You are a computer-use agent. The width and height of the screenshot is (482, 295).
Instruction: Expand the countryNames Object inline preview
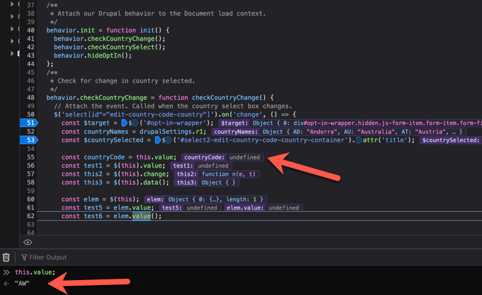339,131
